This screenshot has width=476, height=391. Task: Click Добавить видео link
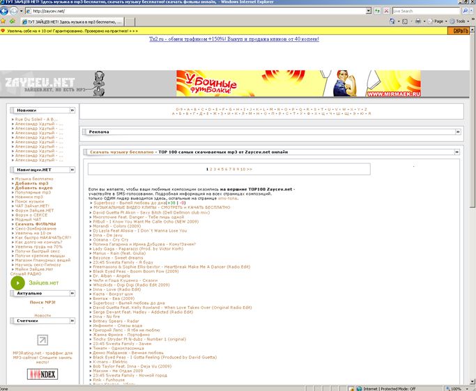pyautogui.click(x=33, y=188)
